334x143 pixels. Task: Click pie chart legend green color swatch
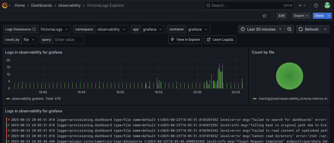(255, 99)
